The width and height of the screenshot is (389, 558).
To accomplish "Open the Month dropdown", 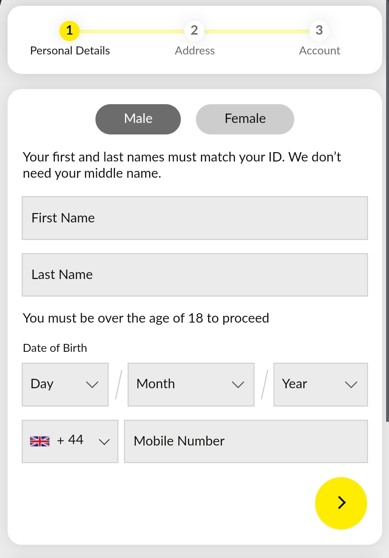I will point(191,384).
